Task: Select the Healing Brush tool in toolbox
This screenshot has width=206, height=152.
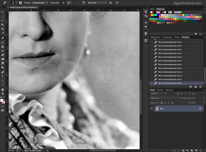Action: (2, 38)
